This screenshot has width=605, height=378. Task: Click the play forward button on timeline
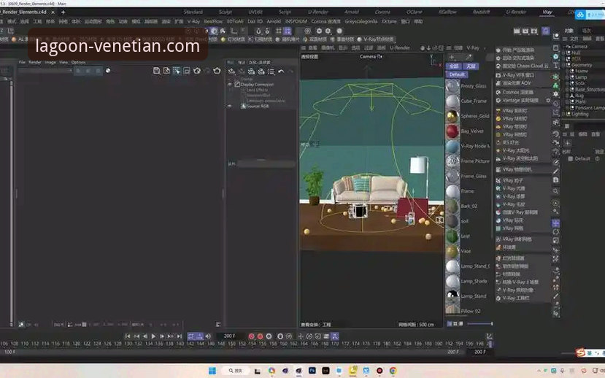[153, 336]
